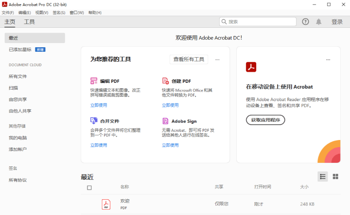Screen dimensions: 350x215
Task: Click 立即使用 link under 编辑 PDF
Action: (x=99, y=105)
